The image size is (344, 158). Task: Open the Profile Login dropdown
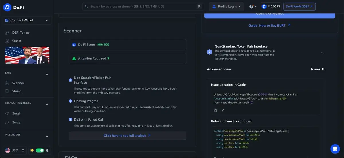[226, 7]
